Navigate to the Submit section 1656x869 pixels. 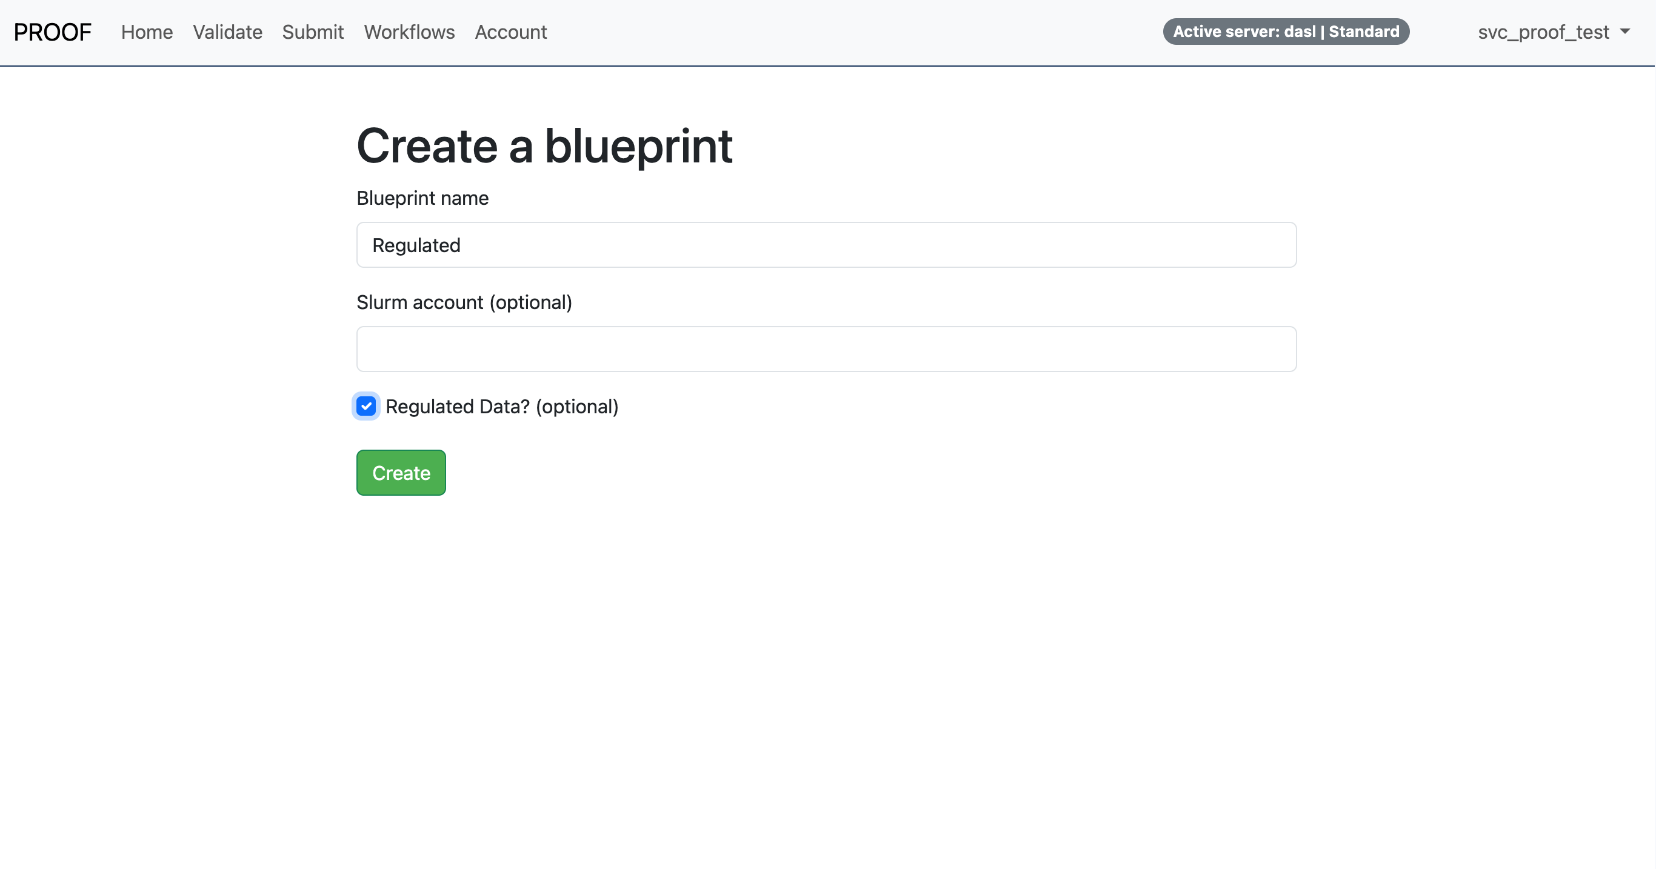313,32
